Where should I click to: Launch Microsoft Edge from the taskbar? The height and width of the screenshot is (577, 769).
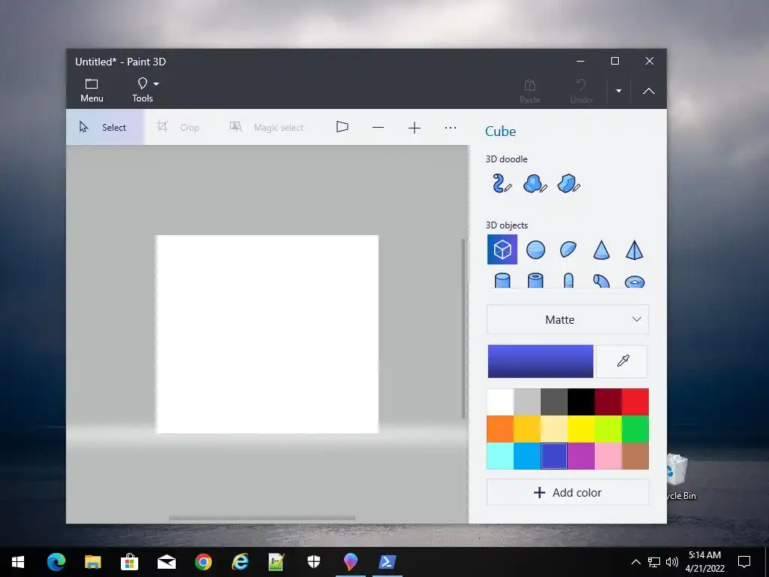[x=56, y=562]
